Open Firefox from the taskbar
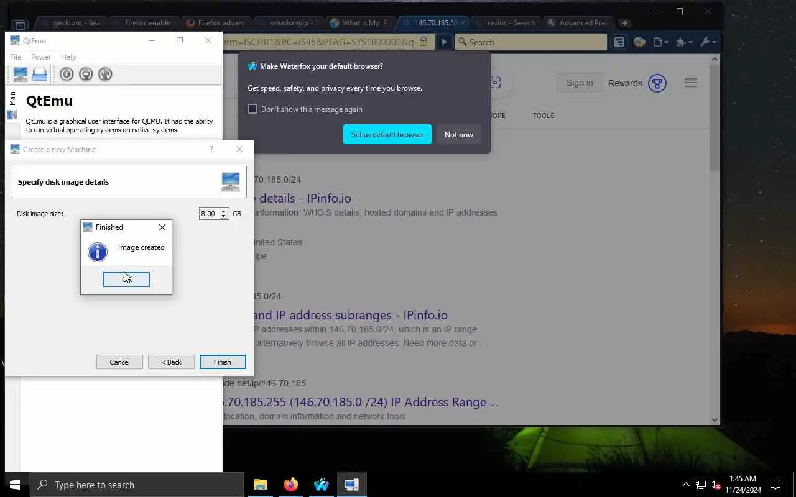 click(290, 485)
